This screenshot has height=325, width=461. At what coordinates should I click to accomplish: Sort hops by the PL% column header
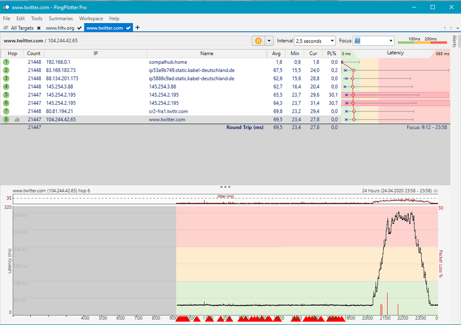click(331, 54)
